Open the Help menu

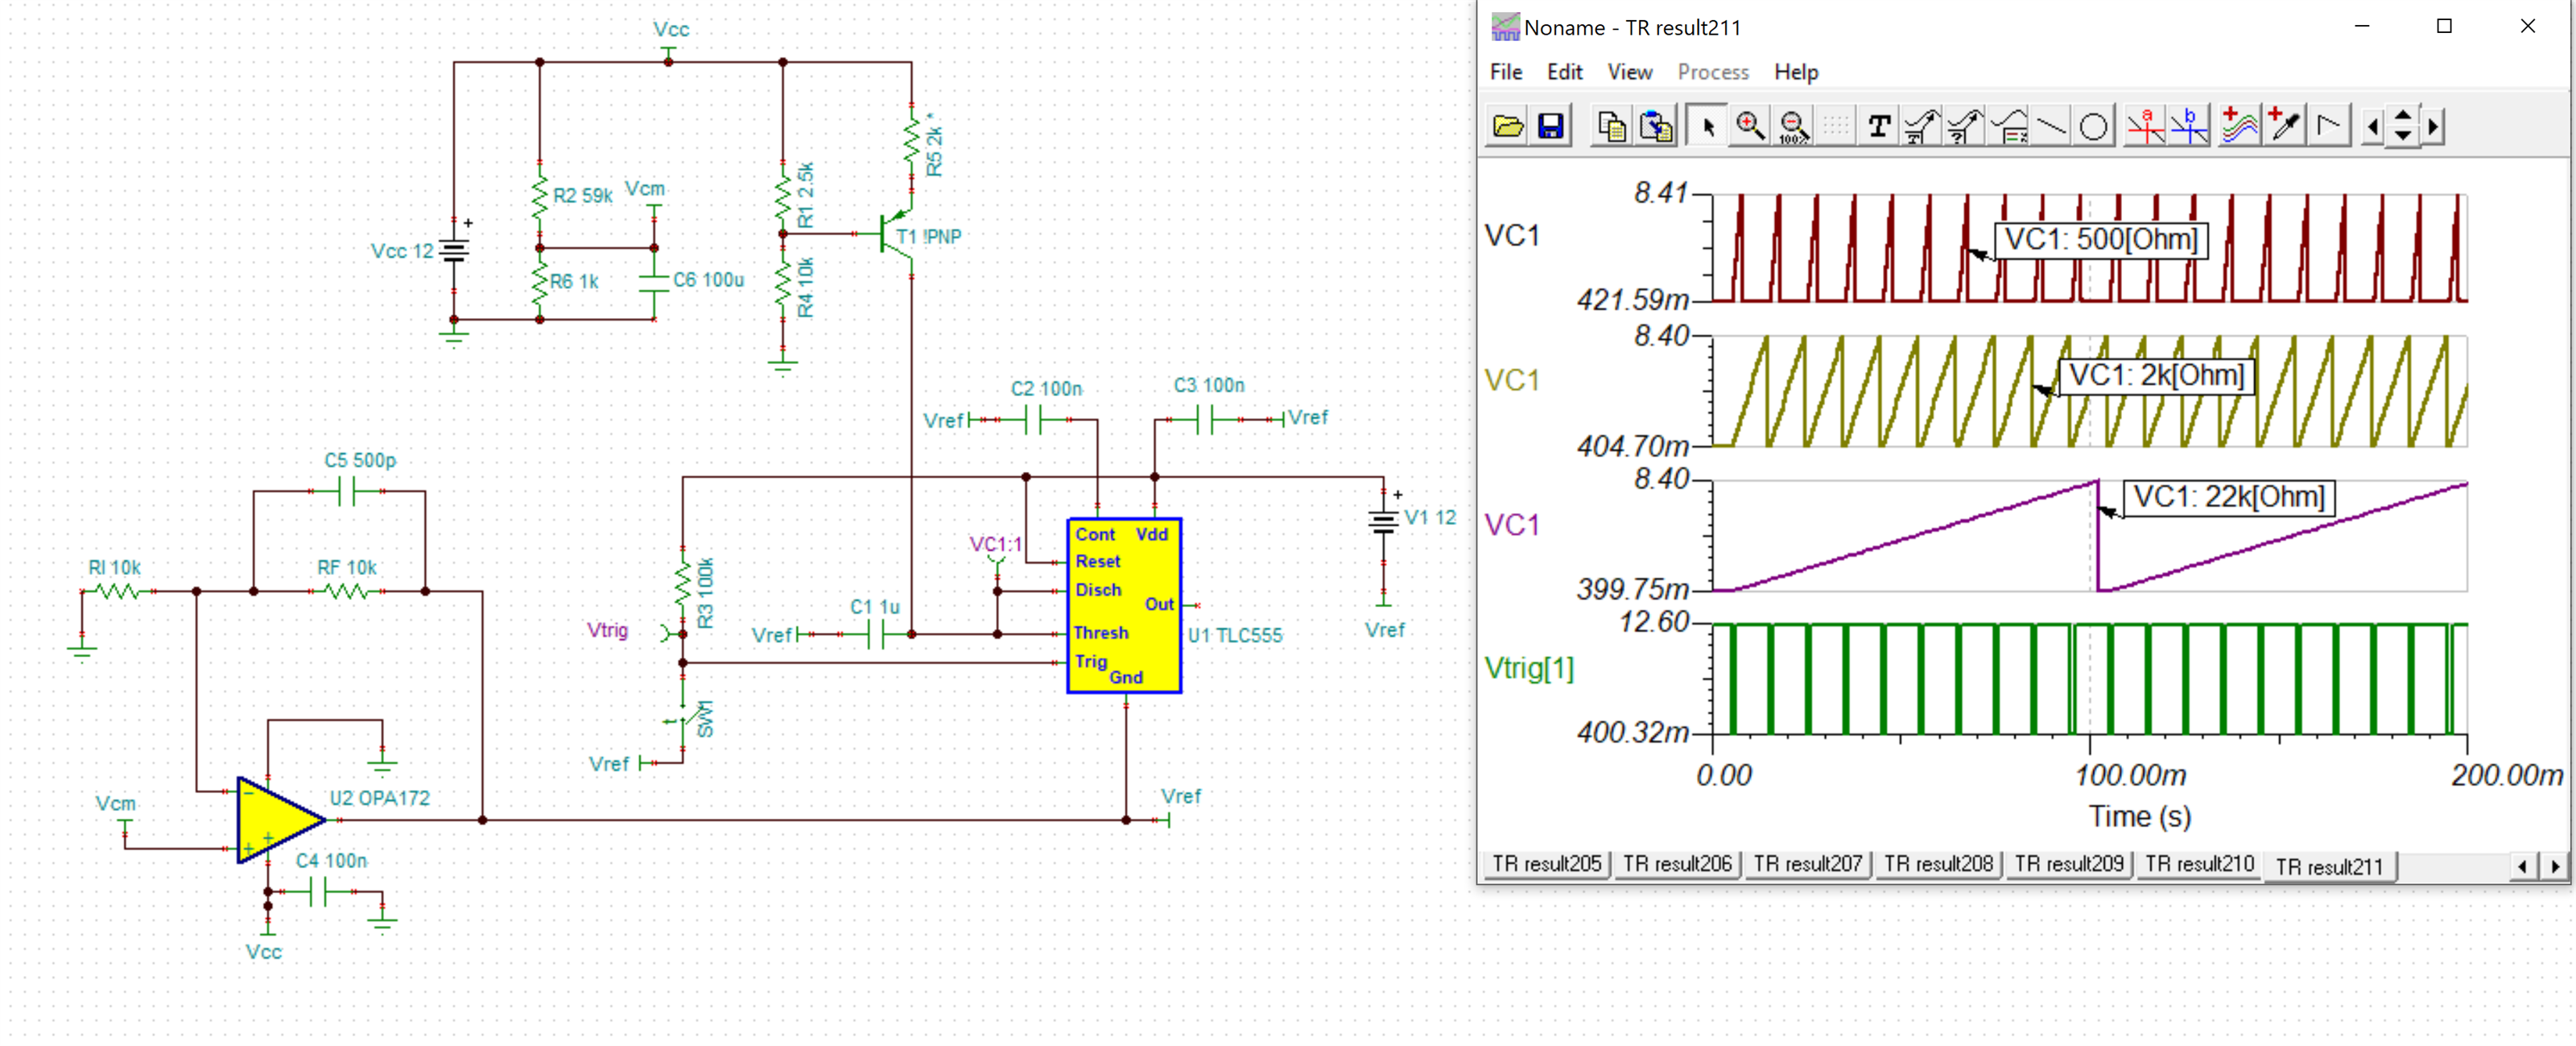[1796, 72]
